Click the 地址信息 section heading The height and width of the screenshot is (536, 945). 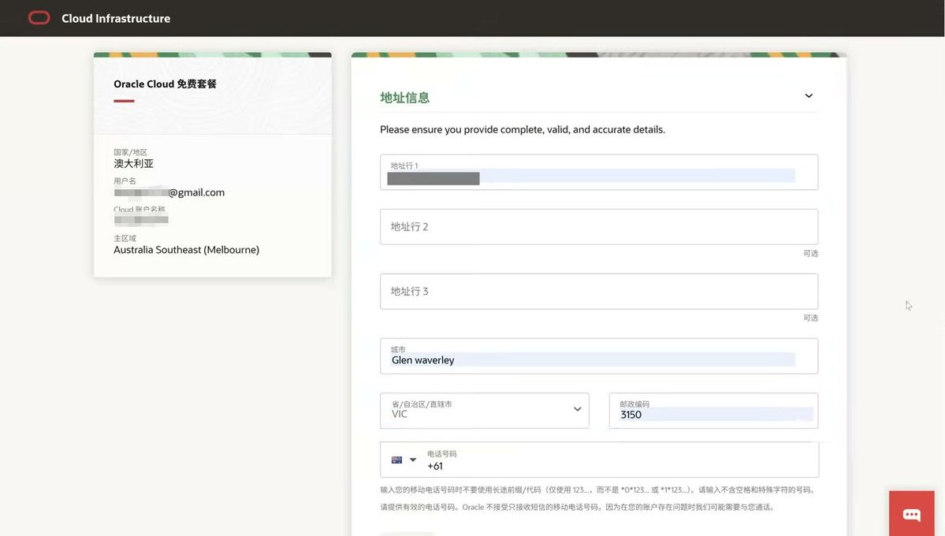tap(405, 98)
